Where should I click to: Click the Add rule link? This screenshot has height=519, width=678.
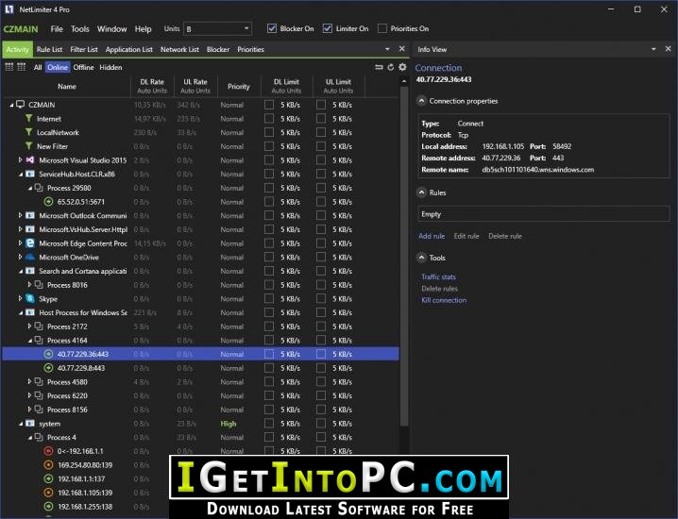tap(432, 236)
